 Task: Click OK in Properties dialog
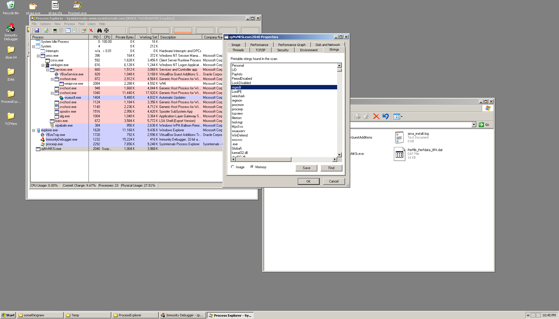tap(308, 181)
